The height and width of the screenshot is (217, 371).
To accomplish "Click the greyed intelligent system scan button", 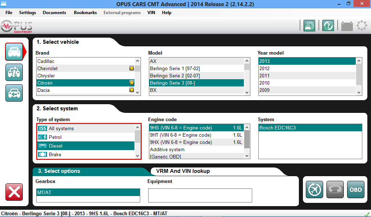I will coord(335,190).
